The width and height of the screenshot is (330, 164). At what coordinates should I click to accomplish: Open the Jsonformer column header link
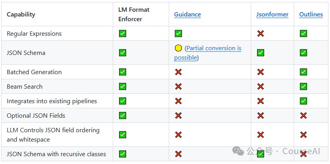pos(272,15)
